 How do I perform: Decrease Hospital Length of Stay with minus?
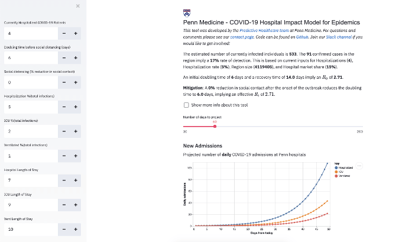(x=64, y=180)
